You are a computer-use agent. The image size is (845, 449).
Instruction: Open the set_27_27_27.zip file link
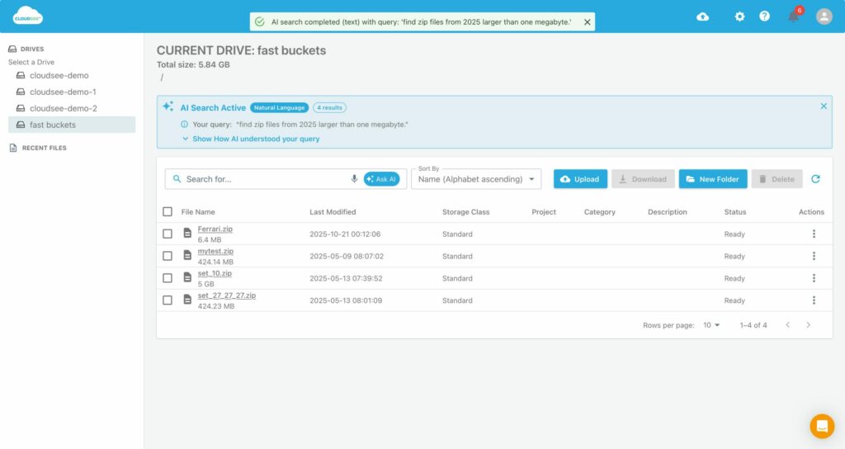coord(227,295)
